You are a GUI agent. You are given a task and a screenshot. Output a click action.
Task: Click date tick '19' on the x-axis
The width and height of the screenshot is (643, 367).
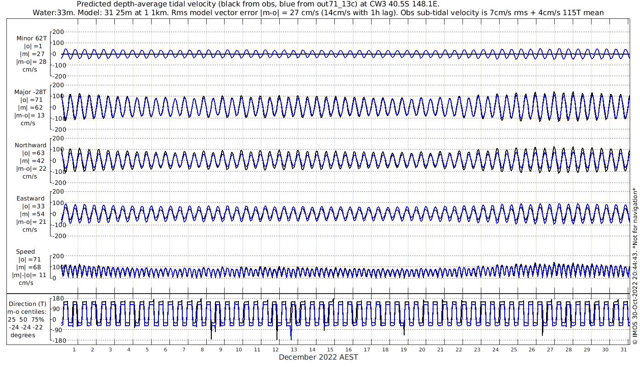[x=404, y=350]
